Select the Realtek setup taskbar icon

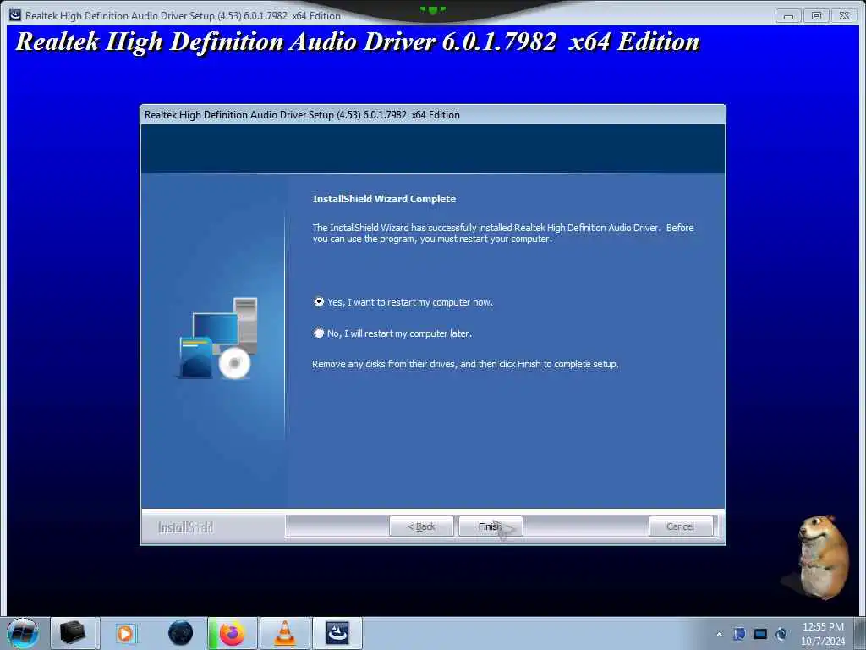pyautogui.click(x=337, y=633)
